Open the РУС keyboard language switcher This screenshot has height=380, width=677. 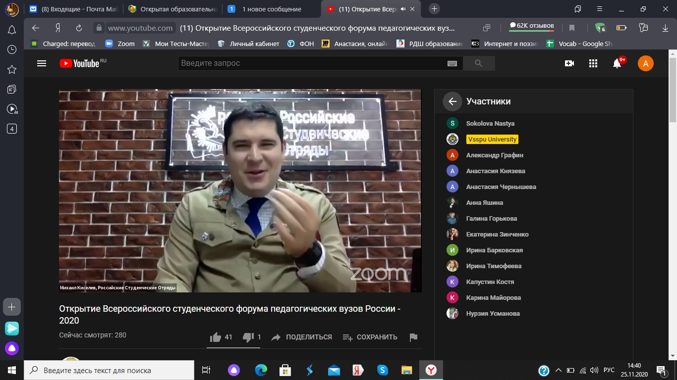pos(609,370)
